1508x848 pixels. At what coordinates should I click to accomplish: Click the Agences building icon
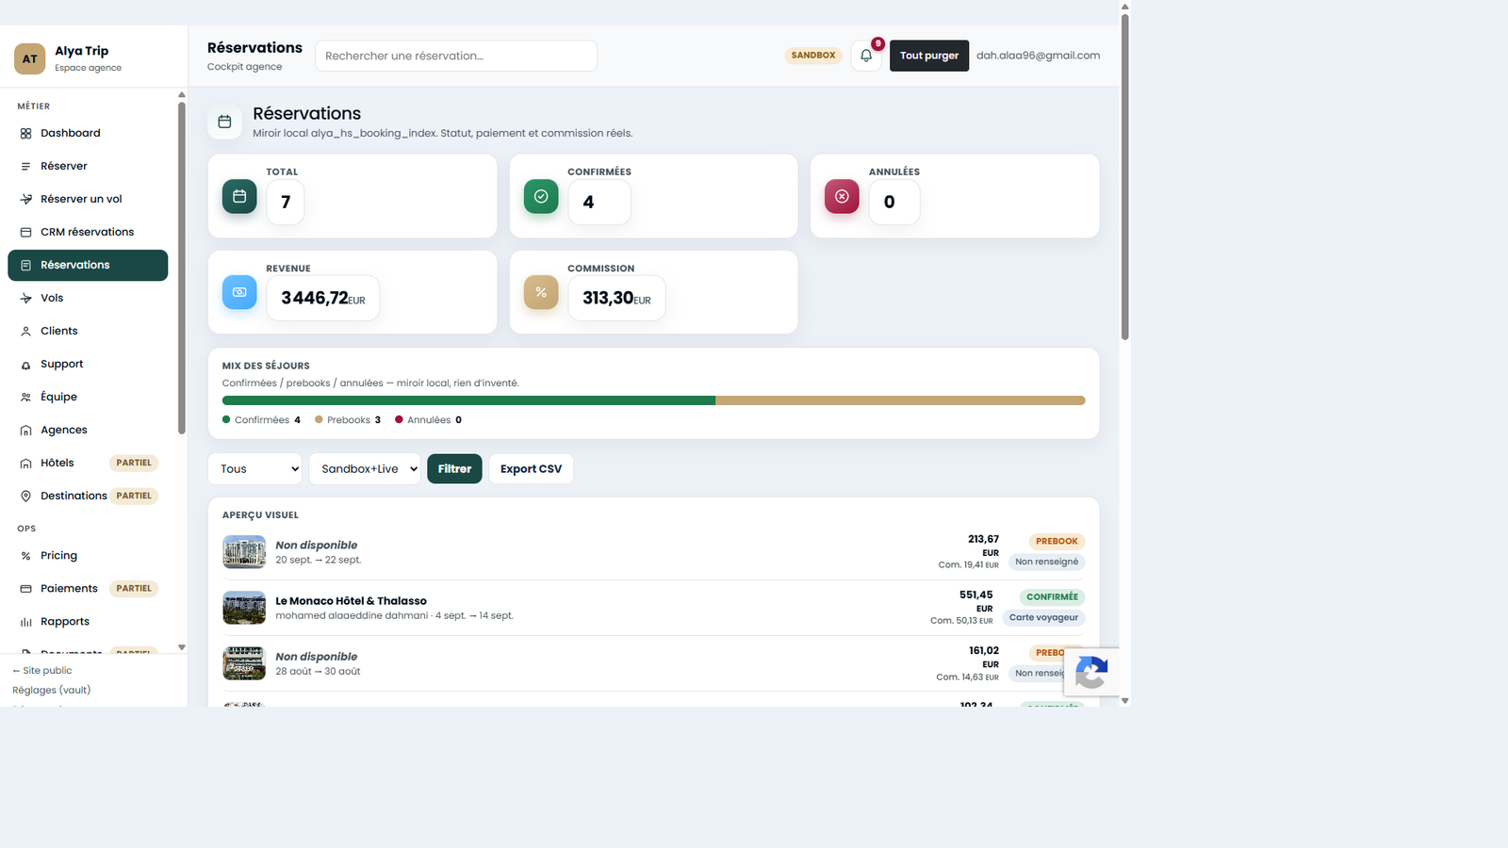click(x=26, y=431)
